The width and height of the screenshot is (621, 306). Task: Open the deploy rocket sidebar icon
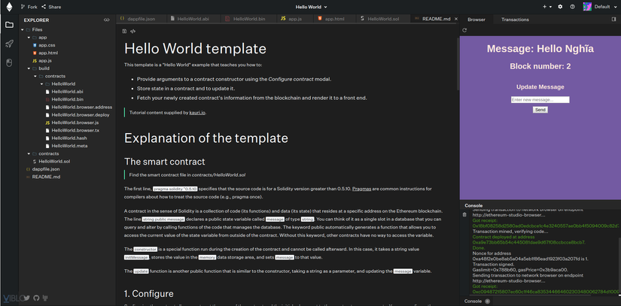(9, 44)
